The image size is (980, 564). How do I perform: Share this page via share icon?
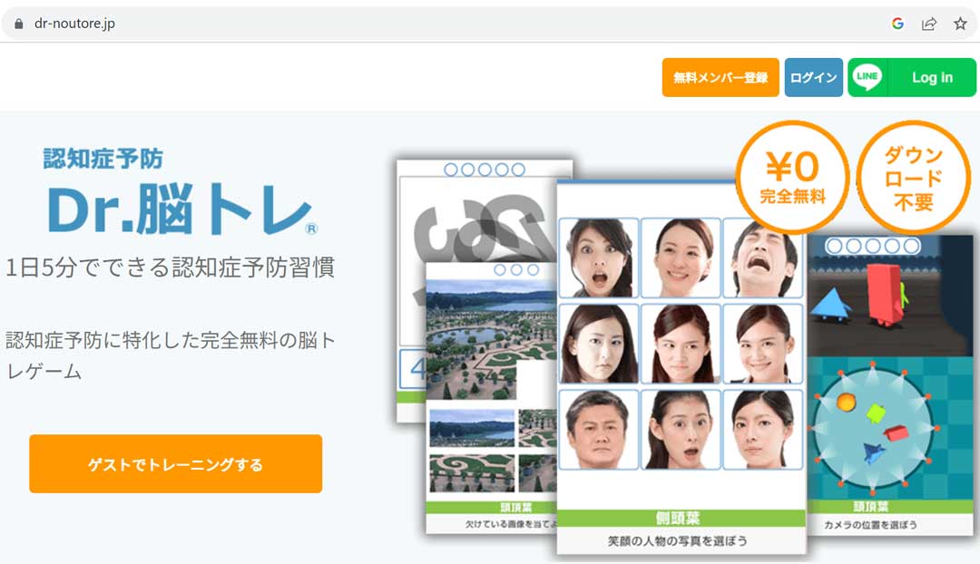[x=929, y=24]
